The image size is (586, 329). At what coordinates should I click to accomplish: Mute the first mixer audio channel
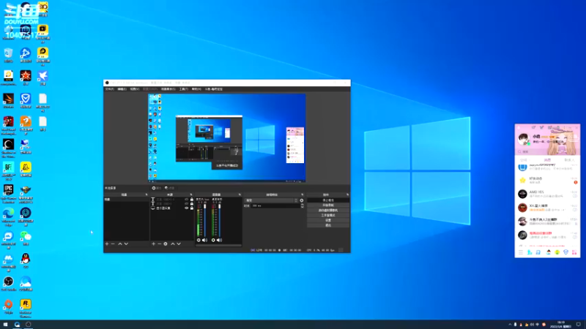coord(204,241)
